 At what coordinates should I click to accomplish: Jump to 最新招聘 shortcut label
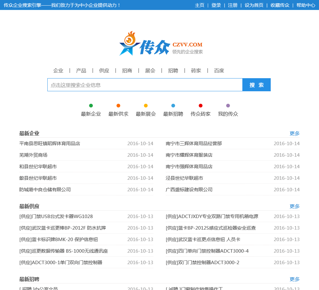(173, 114)
